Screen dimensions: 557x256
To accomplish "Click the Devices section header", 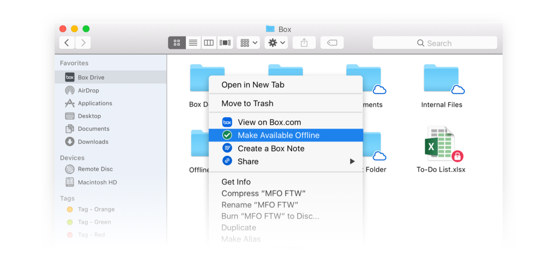I will 72,158.
